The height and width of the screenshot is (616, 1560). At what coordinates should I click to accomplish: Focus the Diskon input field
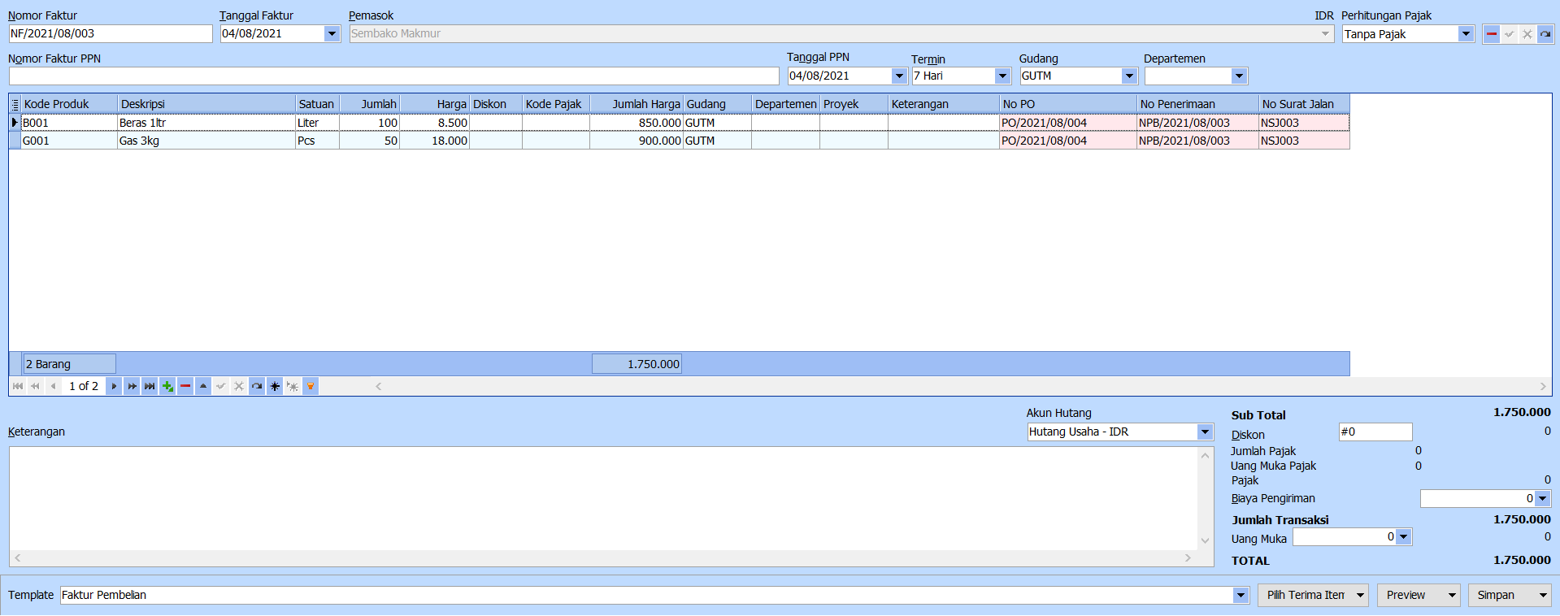[1375, 432]
